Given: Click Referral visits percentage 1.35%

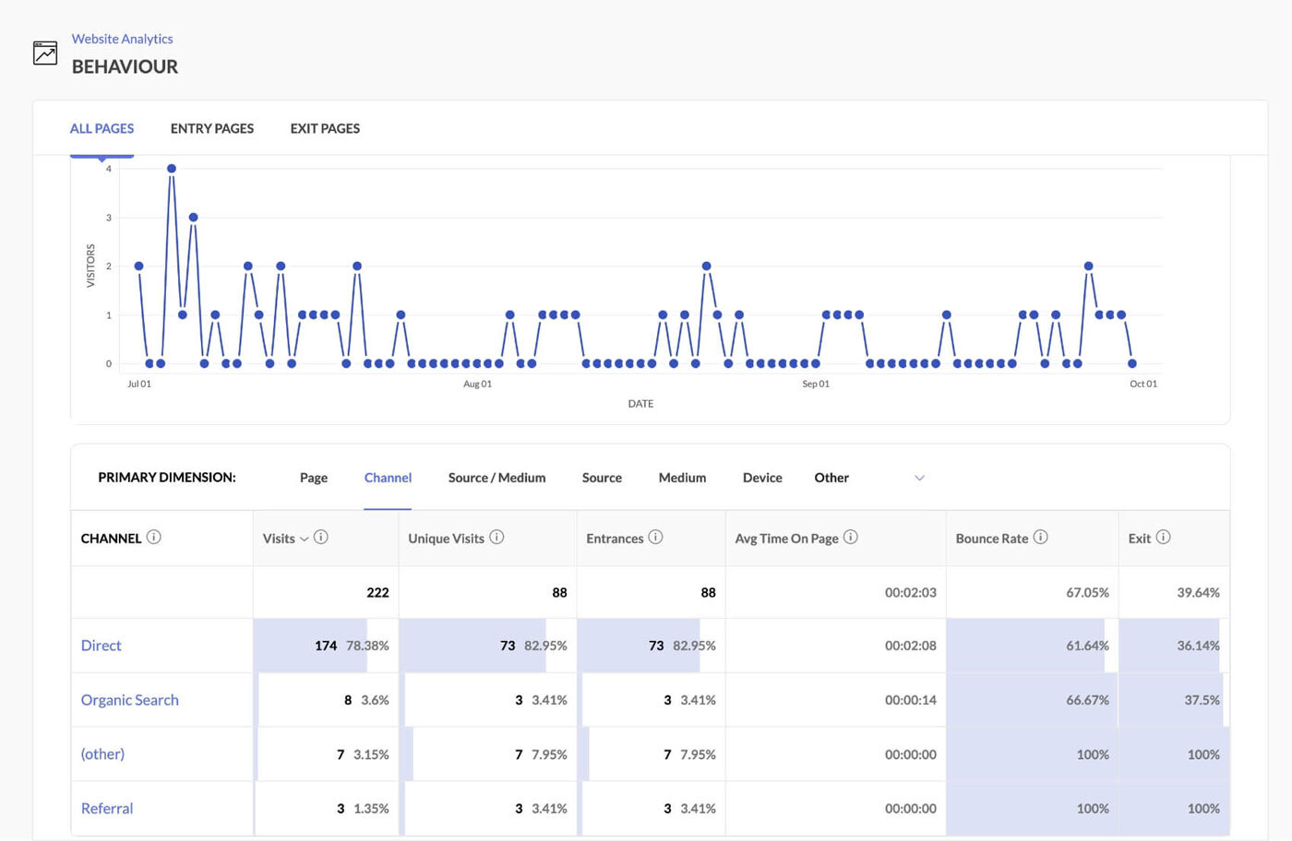Looking at the screenshot, I should 371,808.
